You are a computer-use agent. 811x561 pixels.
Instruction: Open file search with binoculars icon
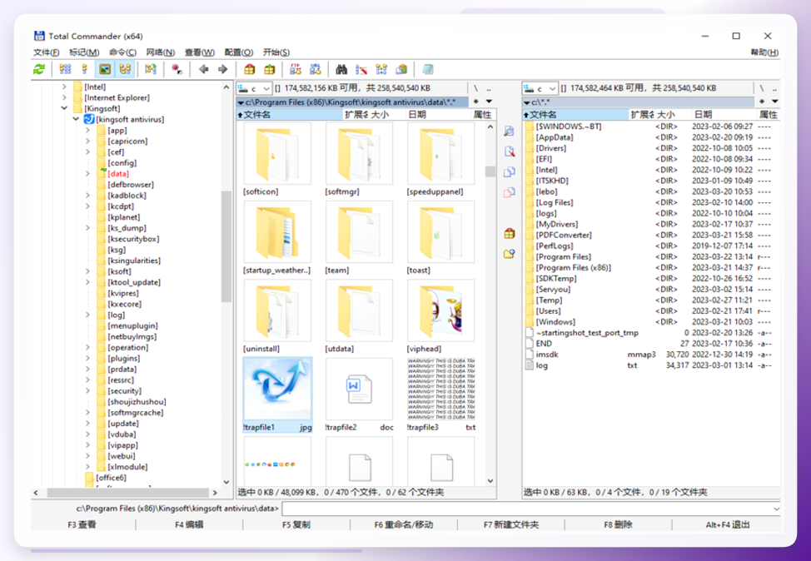click(341, 69)
